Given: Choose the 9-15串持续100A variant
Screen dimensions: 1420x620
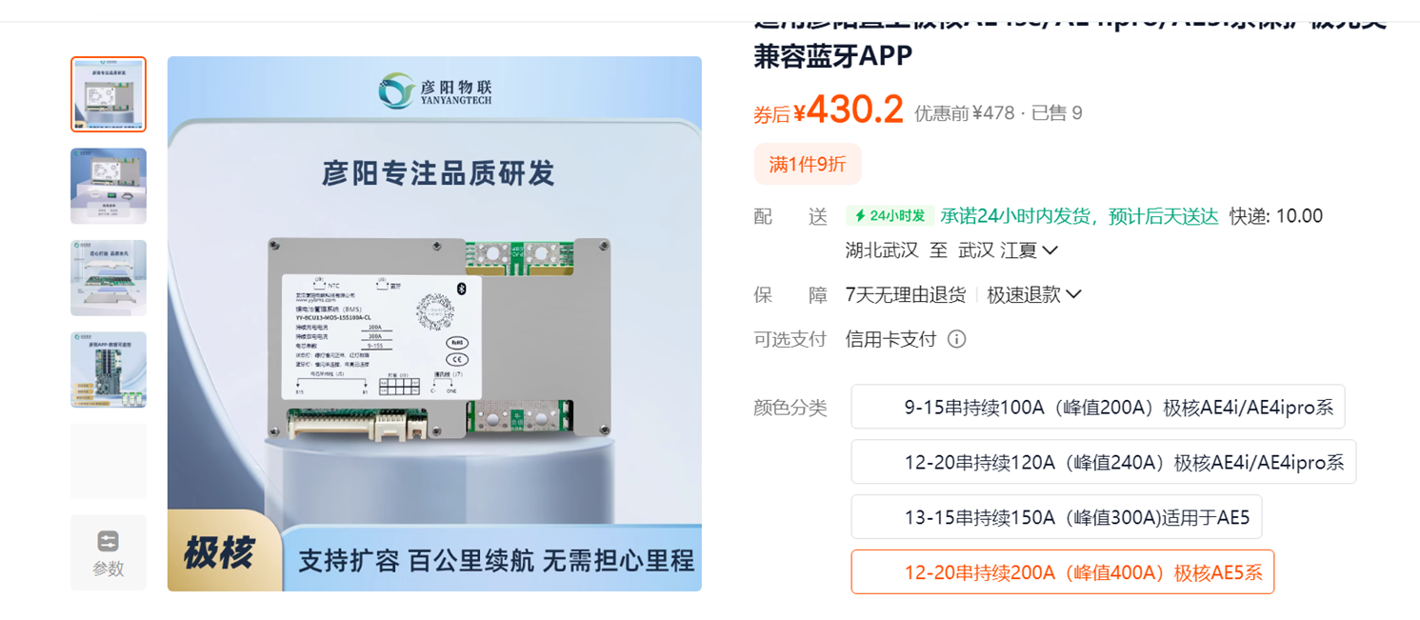Looking at the screenshot, I should (x=1098, y=408).
